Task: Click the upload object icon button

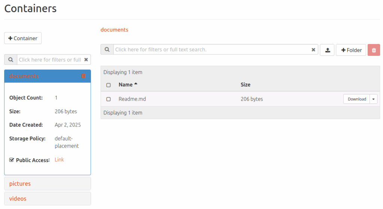Action: point(327,50)
